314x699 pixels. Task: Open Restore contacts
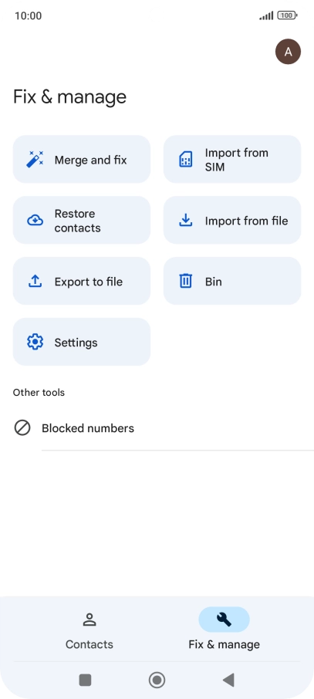82,220
